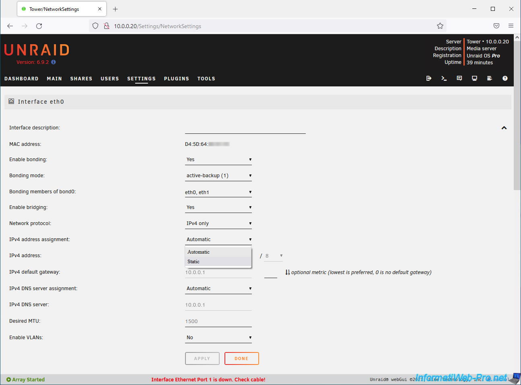
Task: Reload the page using the browser refresh icon
Action: point(39,26)
